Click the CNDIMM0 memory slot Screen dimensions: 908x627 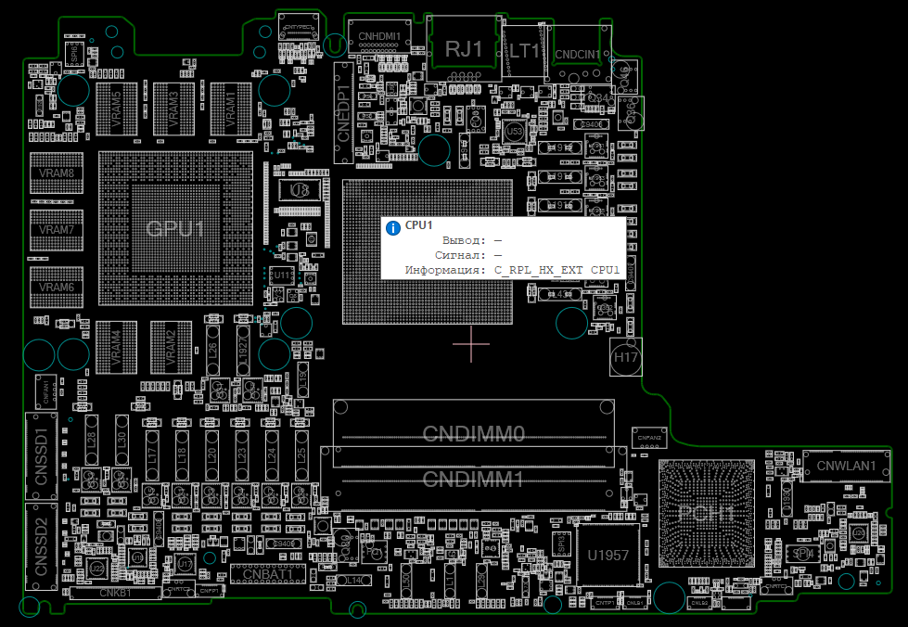[474, 433]
